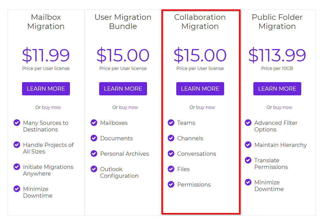Click checkmark icon beside Handle Projects of All Sizes
Viewport: 331px width, 221px height.
[17, 145]
